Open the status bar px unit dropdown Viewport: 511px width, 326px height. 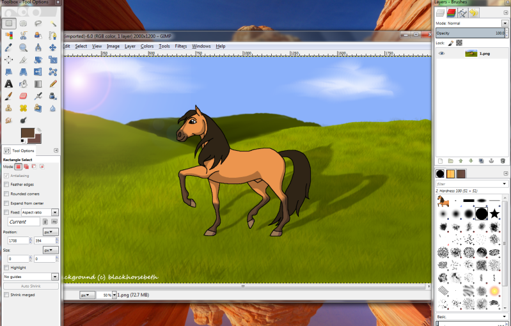pyautogui.click(x=87, y=295)
